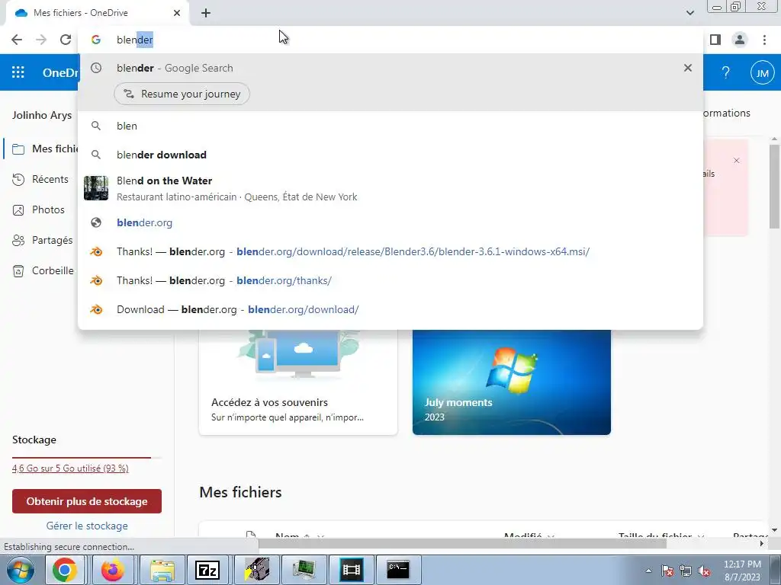781x585 pixels.
Task: Open 7-Zip from the taskbar
Action: [x=207, y=570]
